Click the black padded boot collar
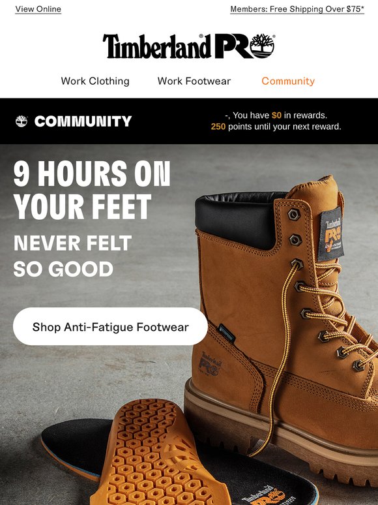The height and width of the screenshot is (505, 378). coord(240,219)
